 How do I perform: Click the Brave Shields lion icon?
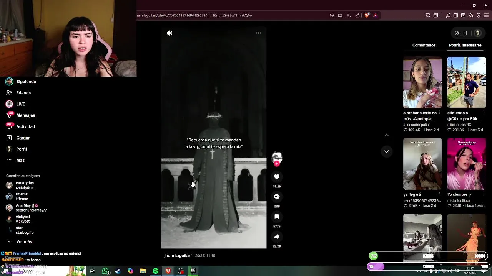tap(367, 15)
